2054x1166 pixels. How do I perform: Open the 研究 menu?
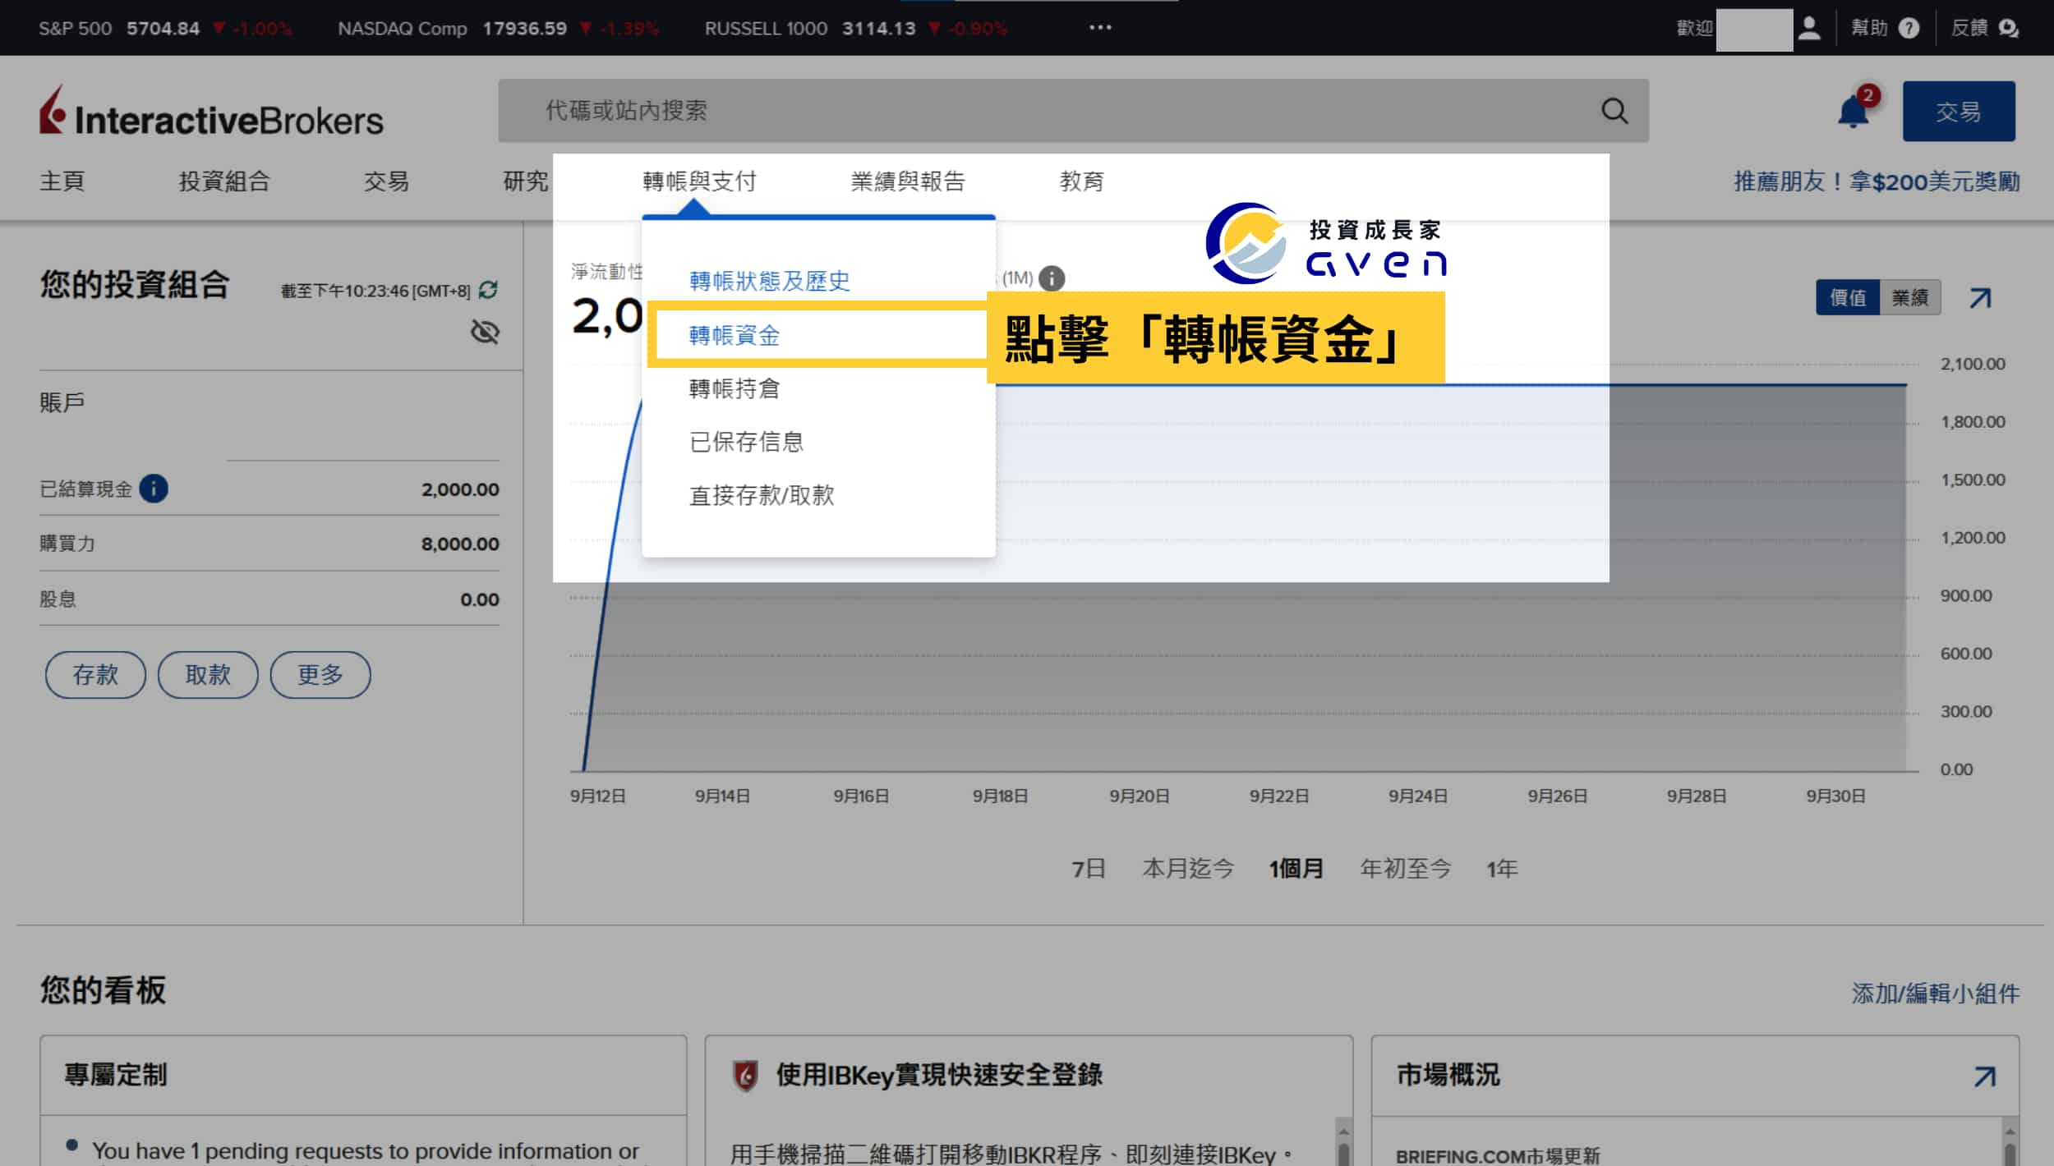tap(526, 181)
